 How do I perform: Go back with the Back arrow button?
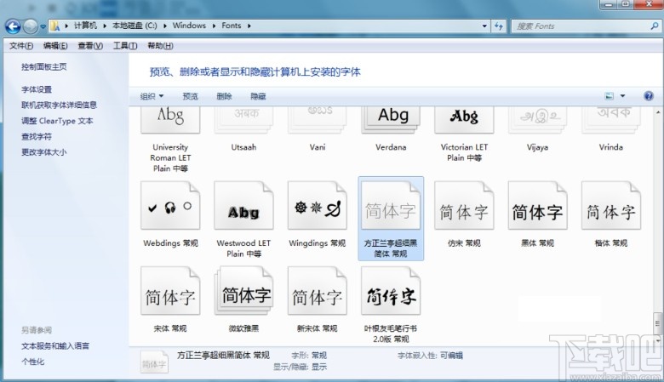[14, 26]
